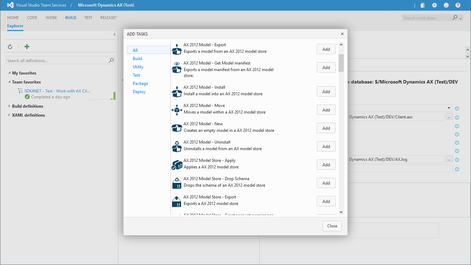Click the Get Model manifest eye box icon
This screenshot has width=471, height=265.
(x=177, y=67)
